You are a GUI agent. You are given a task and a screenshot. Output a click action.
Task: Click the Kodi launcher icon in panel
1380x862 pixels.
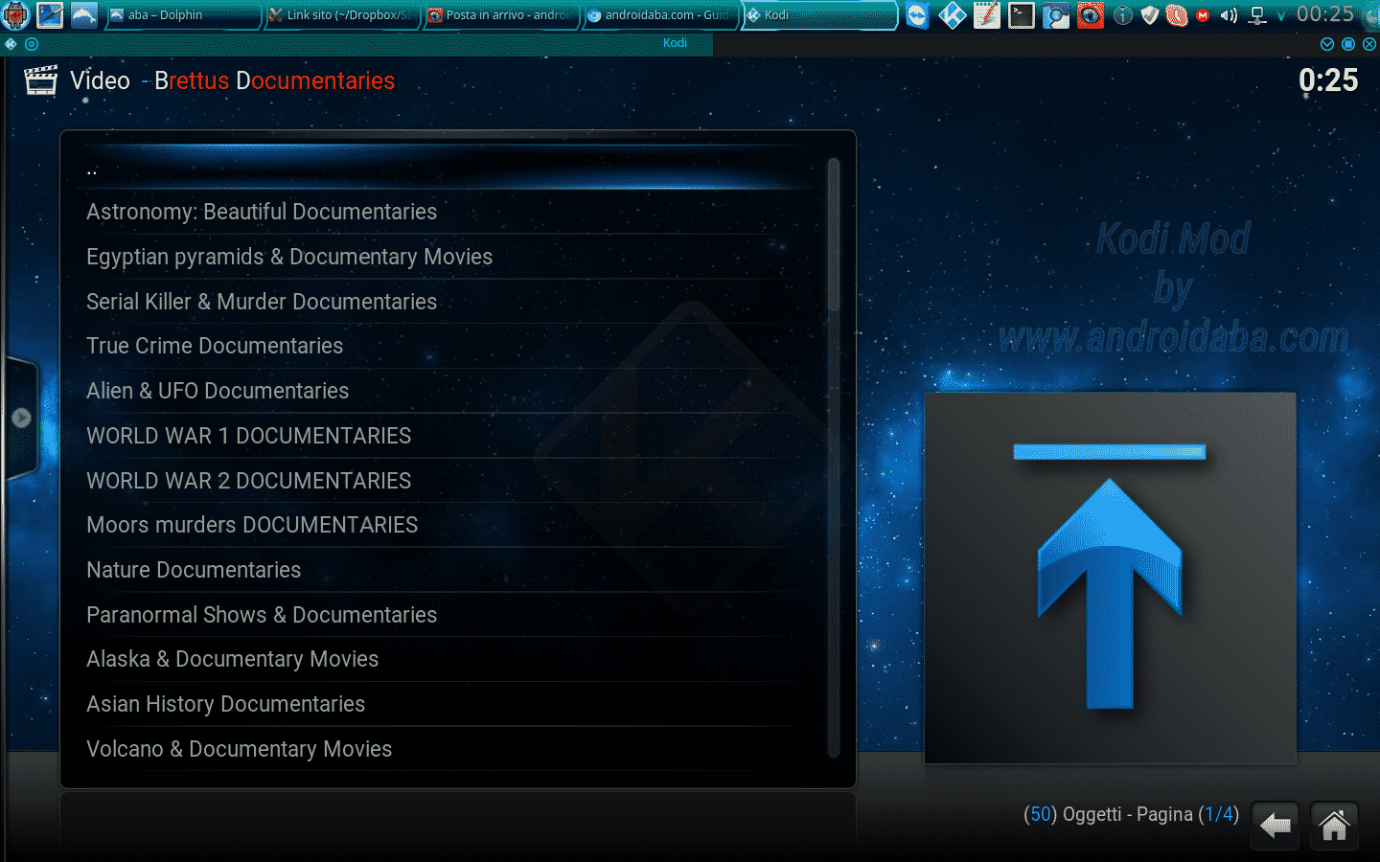tap(953, 15)
